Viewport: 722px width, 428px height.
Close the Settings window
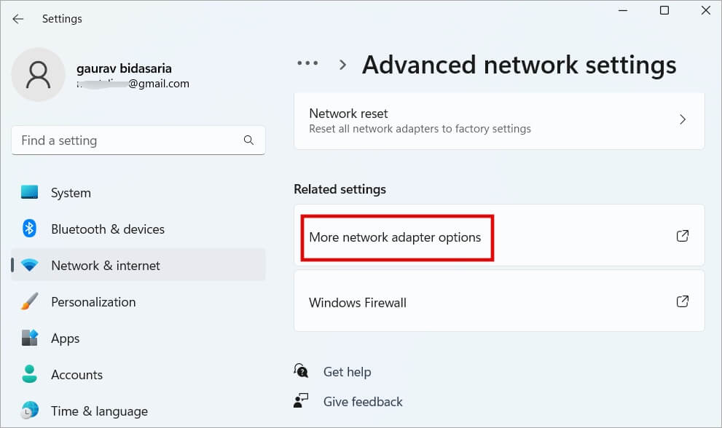click(706, 10)
